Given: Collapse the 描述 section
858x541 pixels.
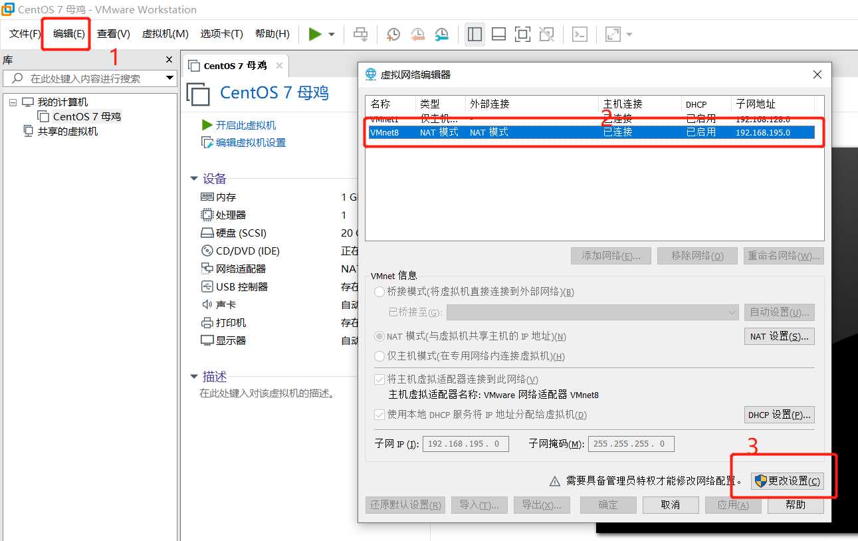Looking at the screenshot, I should [194, 377].
